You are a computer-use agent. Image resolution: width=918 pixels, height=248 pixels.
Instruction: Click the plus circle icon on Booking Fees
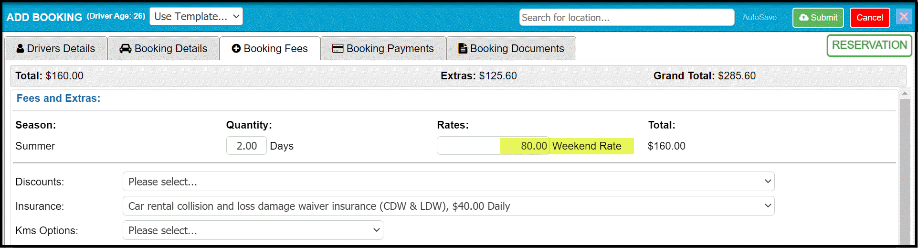236,49
